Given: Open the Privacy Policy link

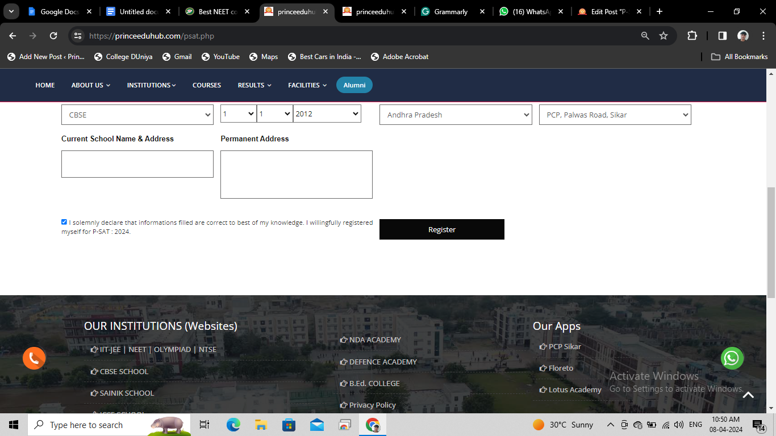Looking at the screenshot, I should point(372,405).
